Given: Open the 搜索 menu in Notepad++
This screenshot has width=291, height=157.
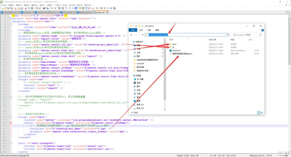Looking at the screenshot, I should point(19,5).
